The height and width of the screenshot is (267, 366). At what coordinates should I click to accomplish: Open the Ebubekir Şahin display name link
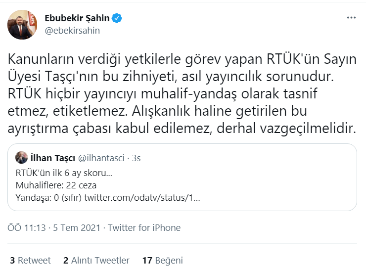click(77, 18)
